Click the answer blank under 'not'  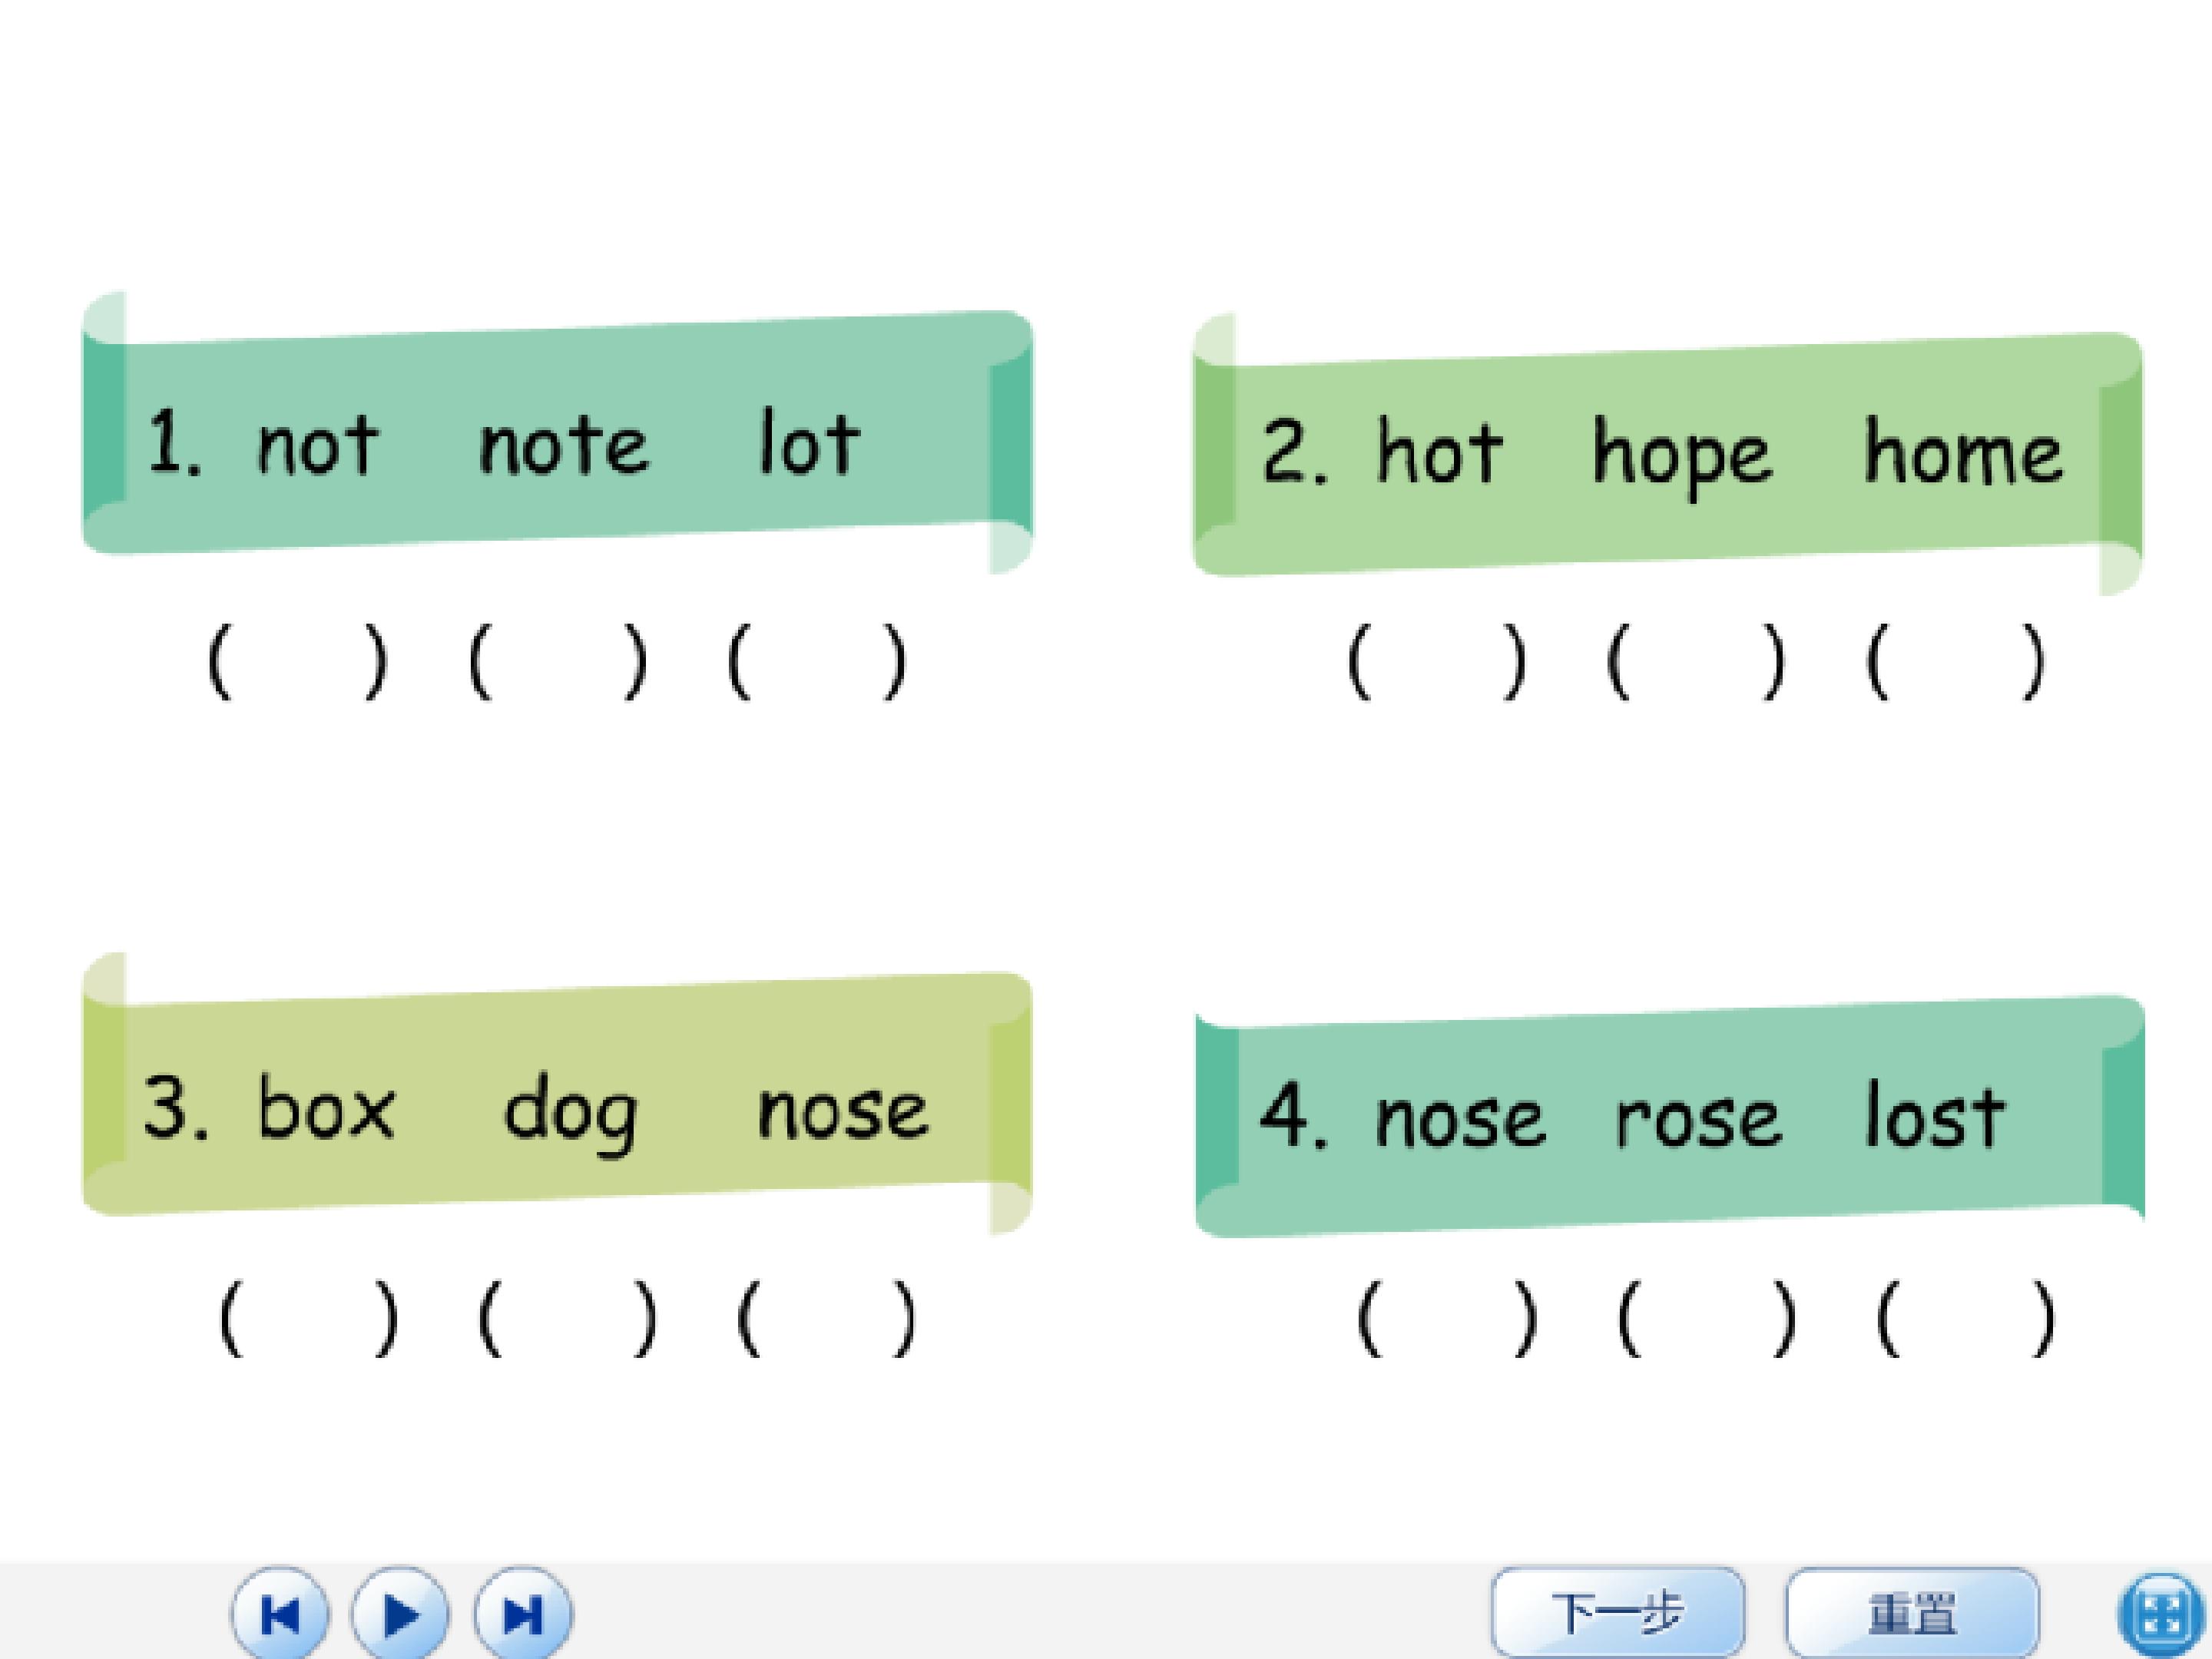(297, 661)
